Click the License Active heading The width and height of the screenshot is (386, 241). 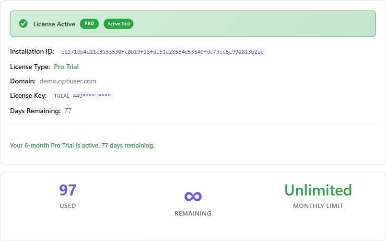(54, 24)
